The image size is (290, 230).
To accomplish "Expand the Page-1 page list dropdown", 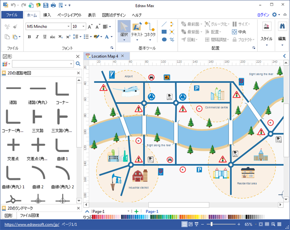I will [x=128, y=211].
